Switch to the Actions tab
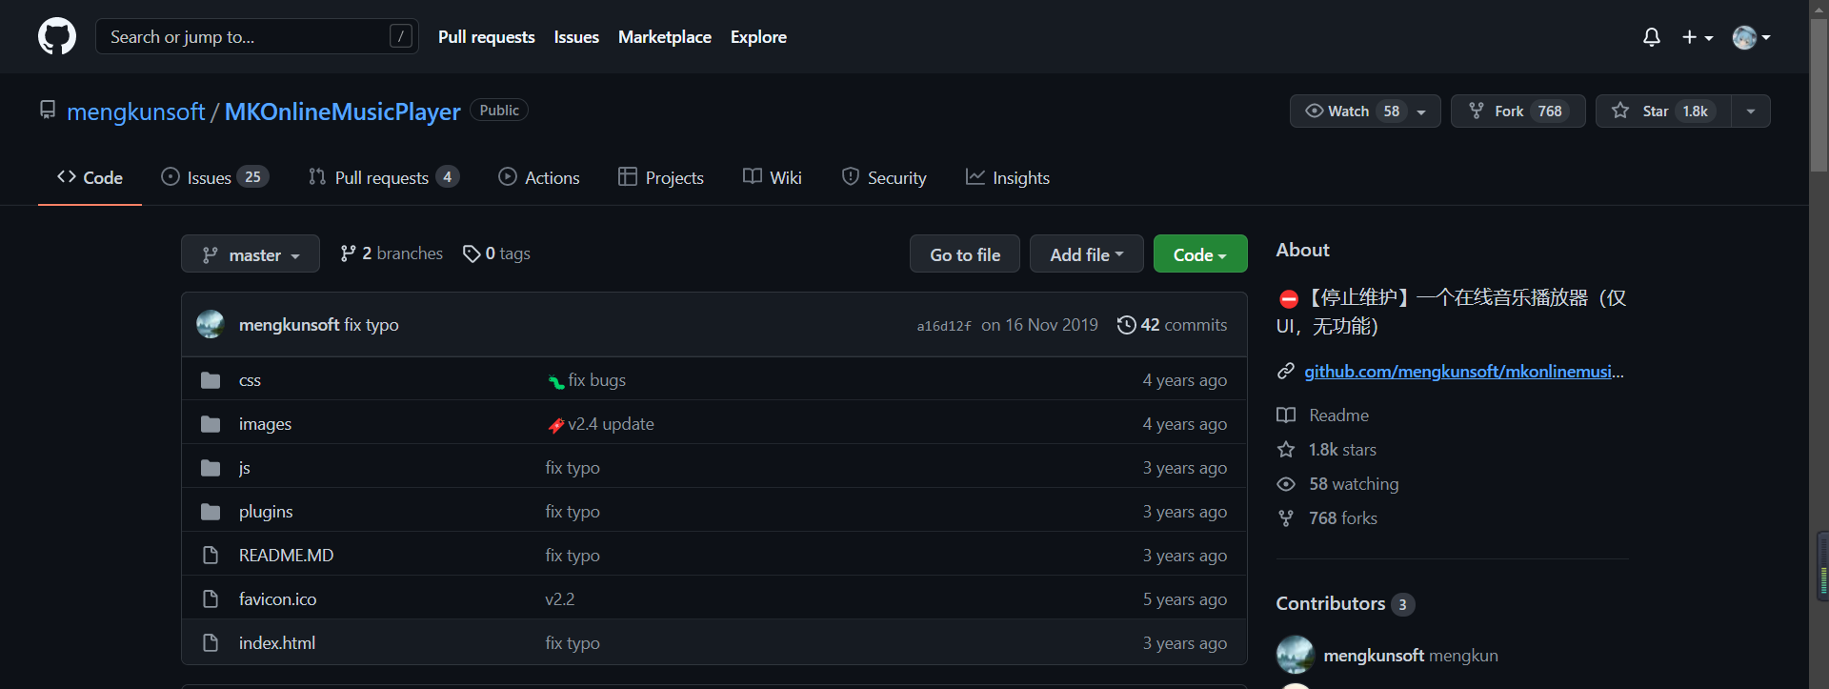 539,177
